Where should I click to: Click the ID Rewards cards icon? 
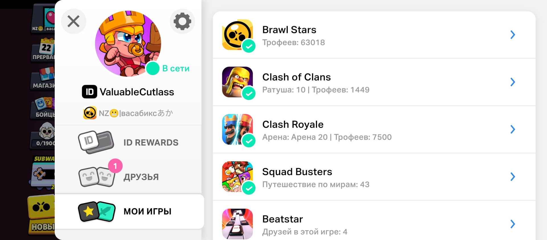coord(96,142)
